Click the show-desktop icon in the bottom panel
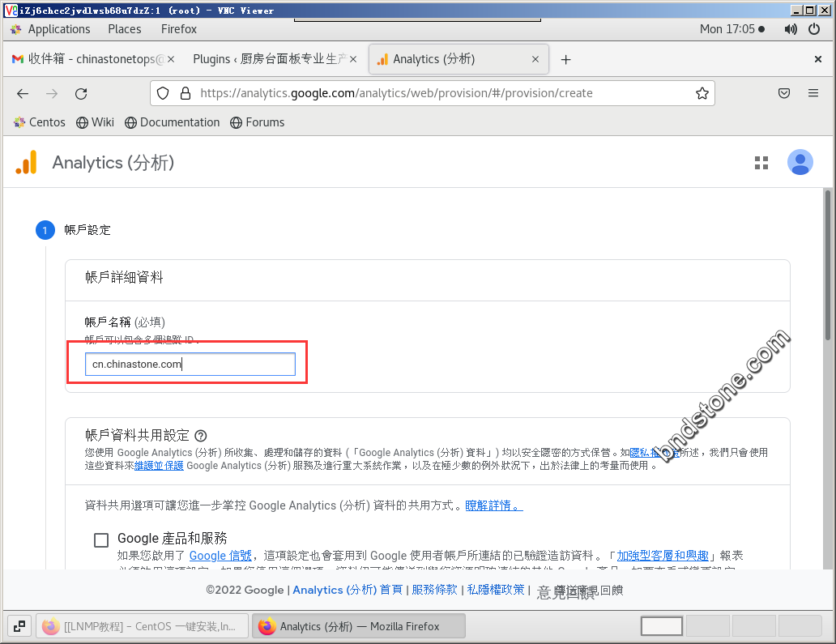The width and height of the screenshot is (836, 644). coord(19,626)
